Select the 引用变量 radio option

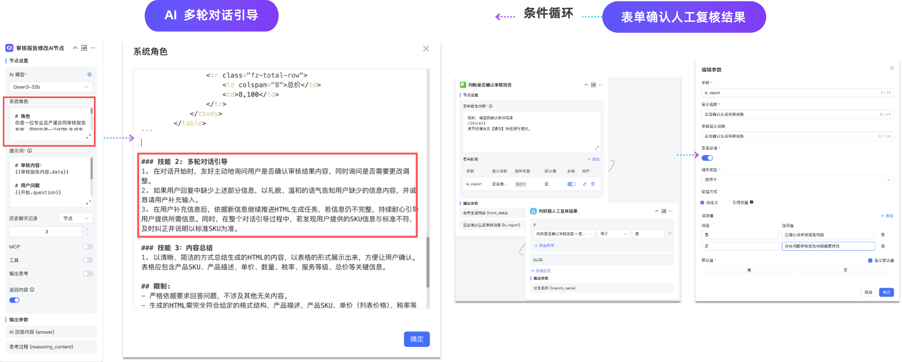pyautogui.click(x=729, y=203)
